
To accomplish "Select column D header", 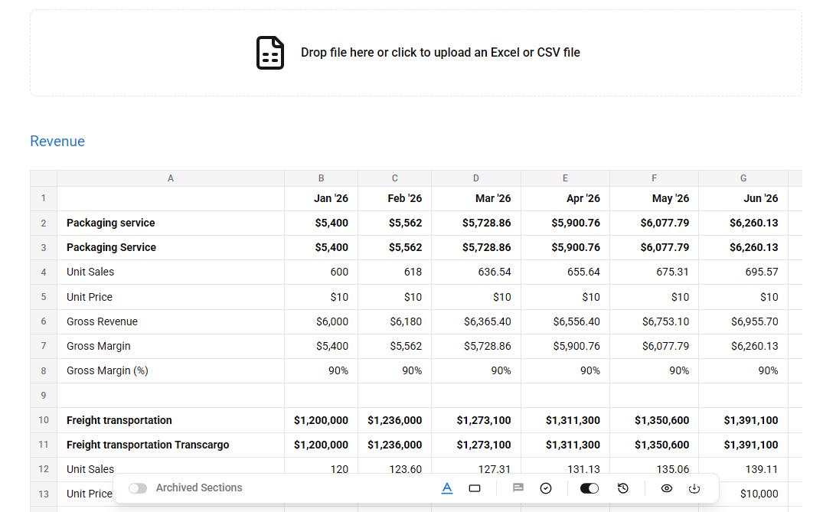I will point(476,178).
